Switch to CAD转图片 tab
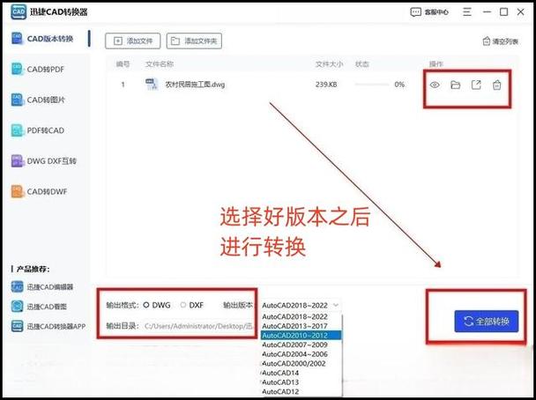Viewport: 536px width, 400px height. [x=38, y=100]
